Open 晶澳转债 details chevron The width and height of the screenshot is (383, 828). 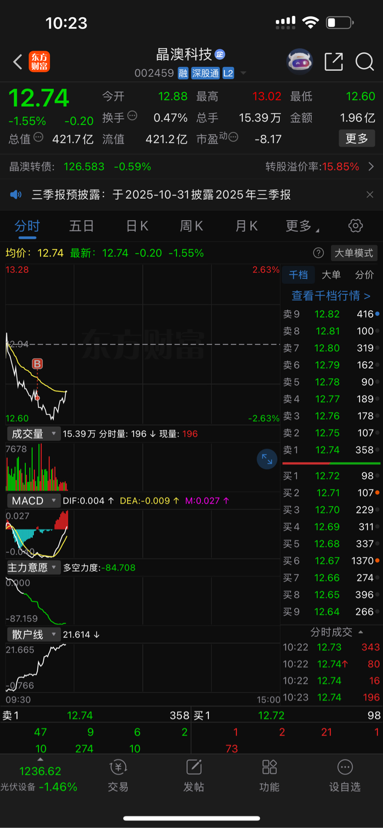(x=371, y=166)
